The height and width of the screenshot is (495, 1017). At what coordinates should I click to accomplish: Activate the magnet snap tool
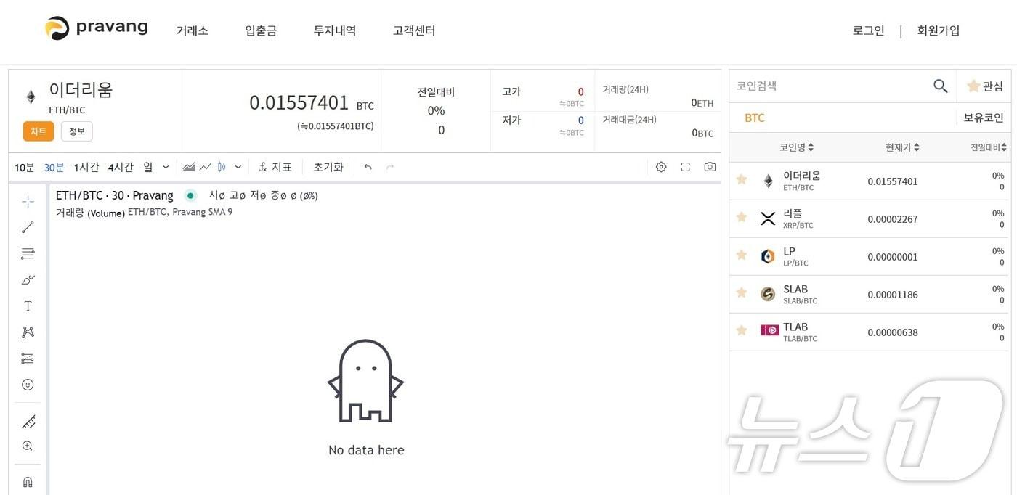pyautogui.click(x=27, y=481)
